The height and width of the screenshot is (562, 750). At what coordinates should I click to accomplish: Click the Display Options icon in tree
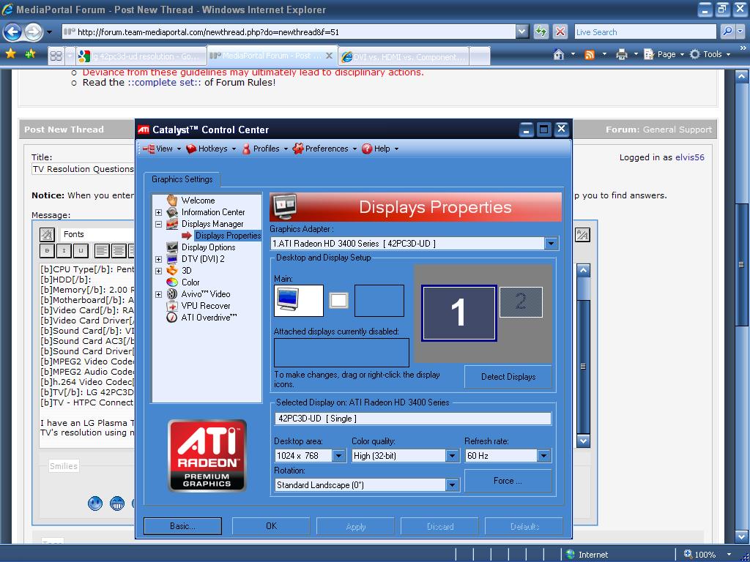coord(172,247)
